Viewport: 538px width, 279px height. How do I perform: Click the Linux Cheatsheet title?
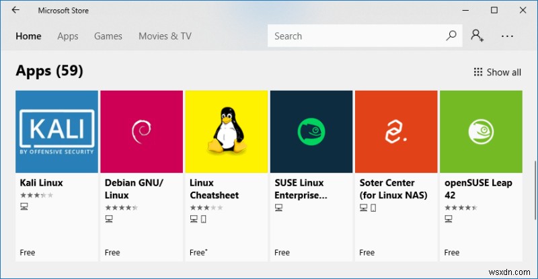(214, 189)
